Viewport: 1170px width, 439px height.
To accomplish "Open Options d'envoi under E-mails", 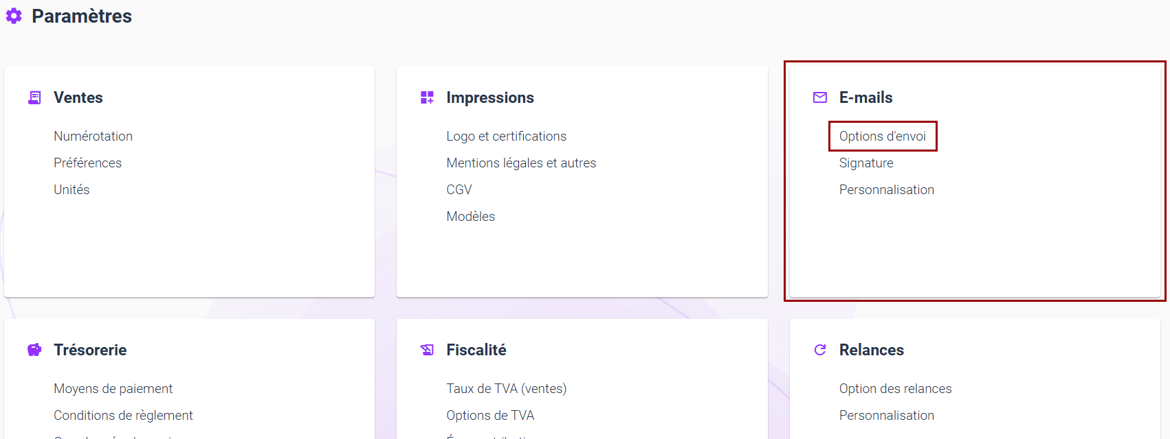I will pos(882,136).
